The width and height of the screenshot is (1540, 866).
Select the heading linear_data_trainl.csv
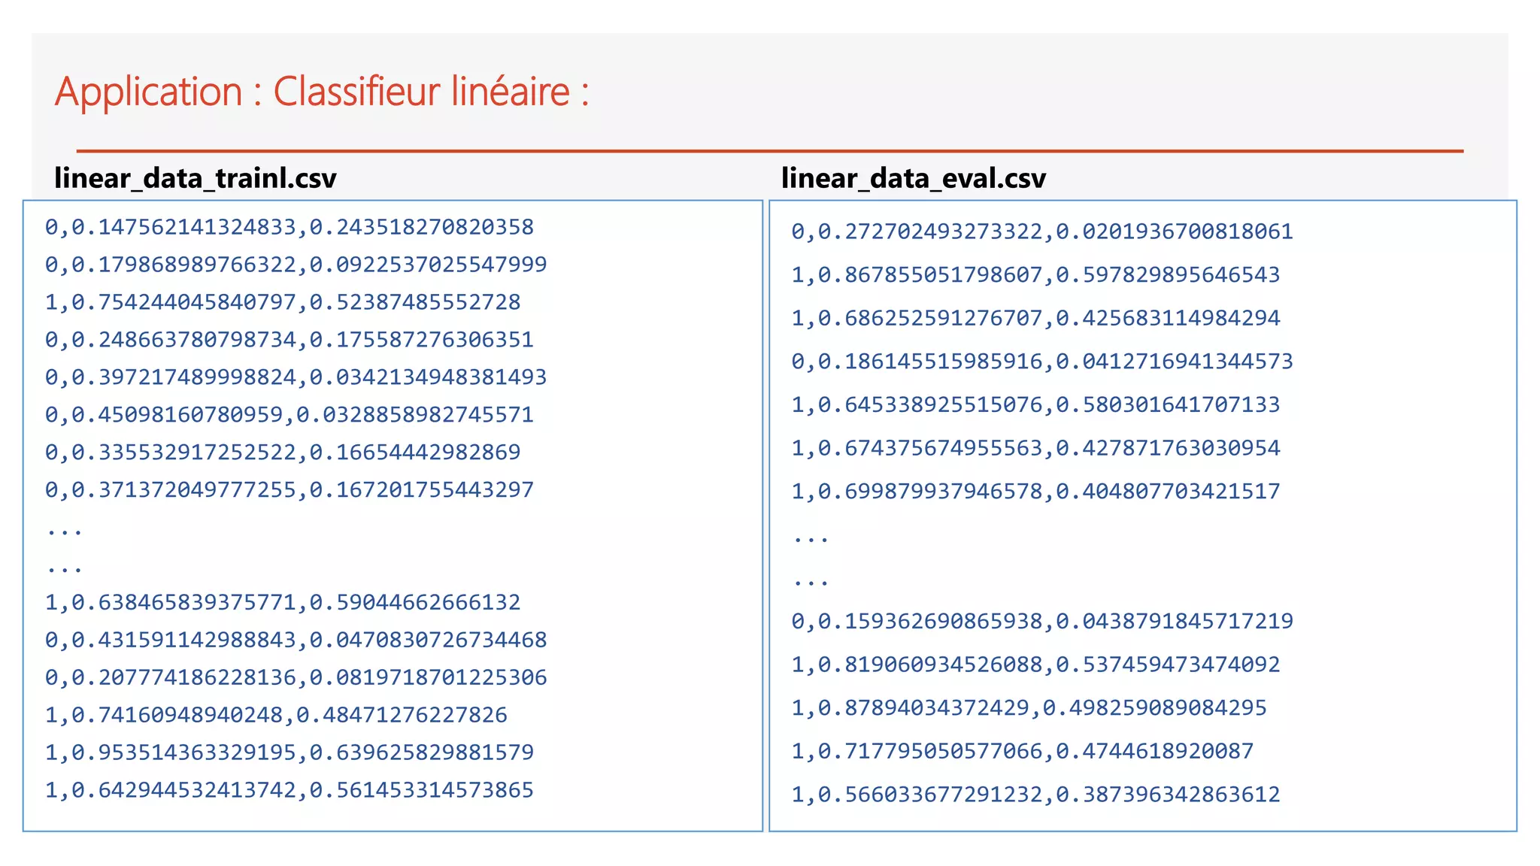[x=196, y=179]
